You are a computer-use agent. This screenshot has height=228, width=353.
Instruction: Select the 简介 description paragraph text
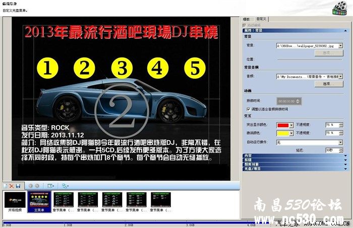pyautogui.click(x=121, y=150)
